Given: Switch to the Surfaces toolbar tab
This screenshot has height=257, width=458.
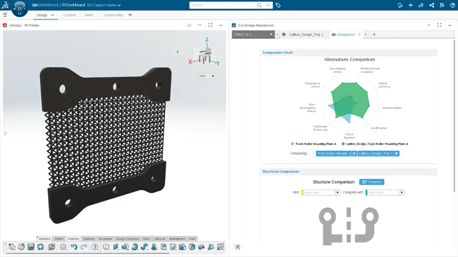Looking at the screenshot, I should click(89, 239).
